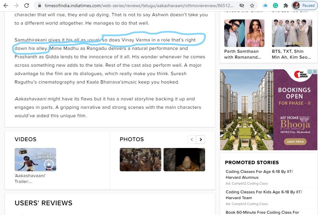Screen dimensions: 318x215
Task: Go back to the previous page
Action: click(x=6, y=6)
